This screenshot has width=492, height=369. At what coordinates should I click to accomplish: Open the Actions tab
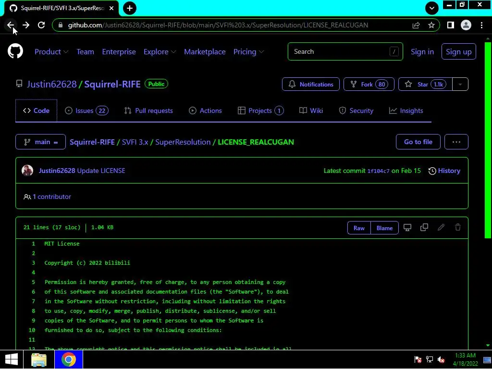pos(205,111)
